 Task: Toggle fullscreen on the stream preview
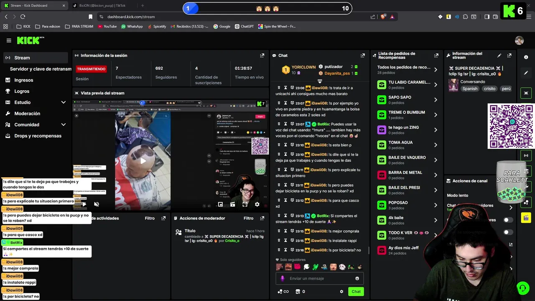(245, 204)
